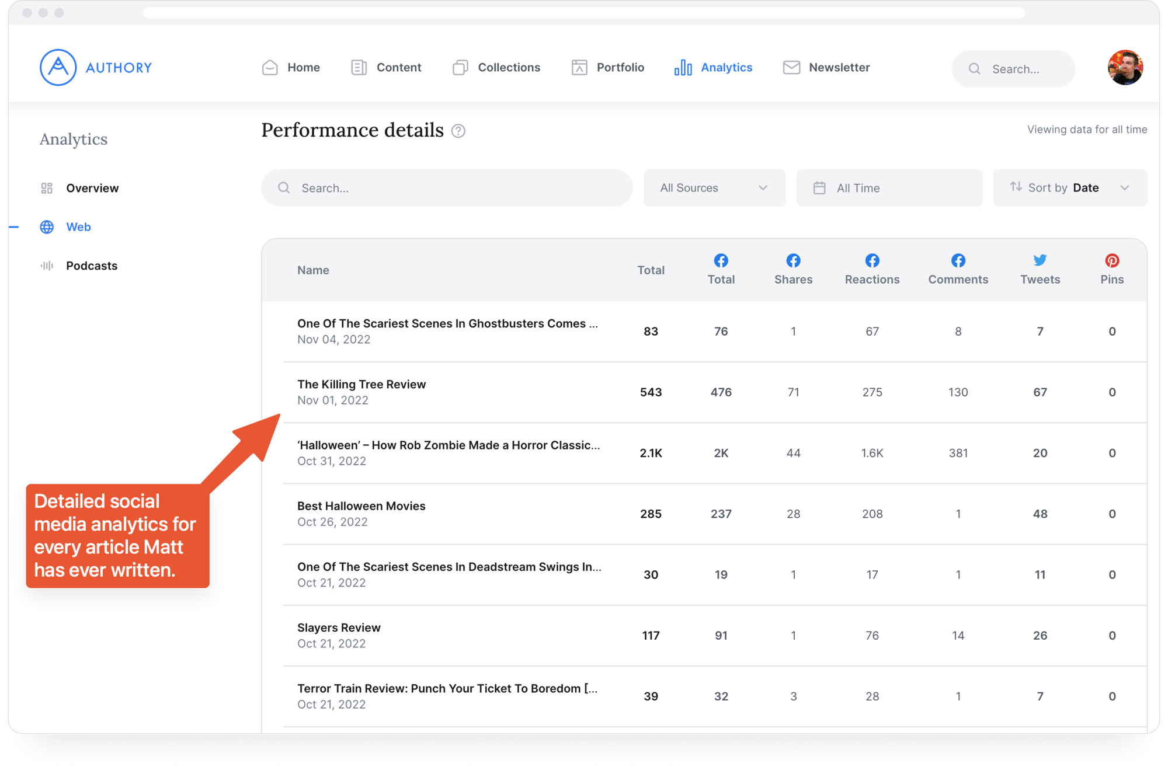Select the Podcasts analytics tab
Viewport: 1168px width, 774px height.
coord(92,265)
